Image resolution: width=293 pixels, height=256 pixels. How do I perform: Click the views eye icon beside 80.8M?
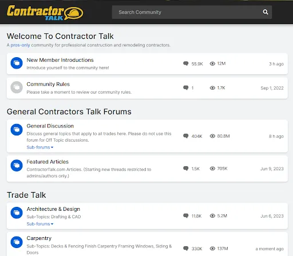click(212, 136)
